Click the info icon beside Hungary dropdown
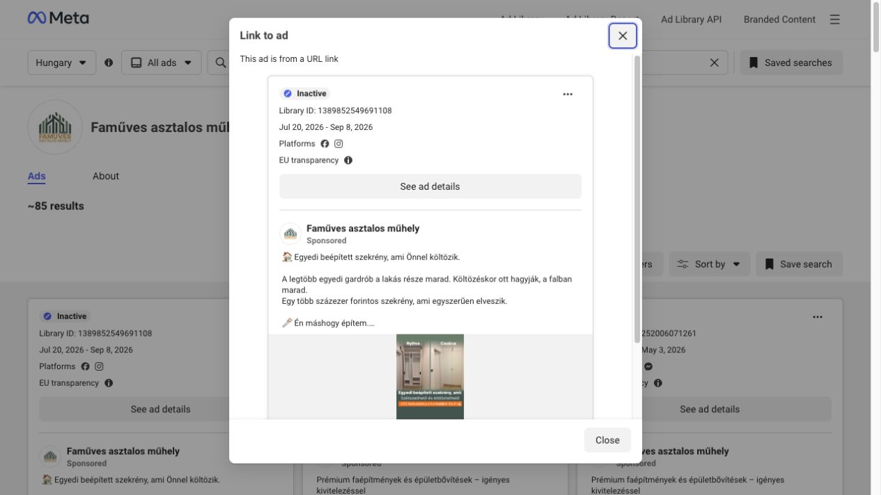This screenshot has width=881, height=495. pyautogui.click(x=109, y=63)
